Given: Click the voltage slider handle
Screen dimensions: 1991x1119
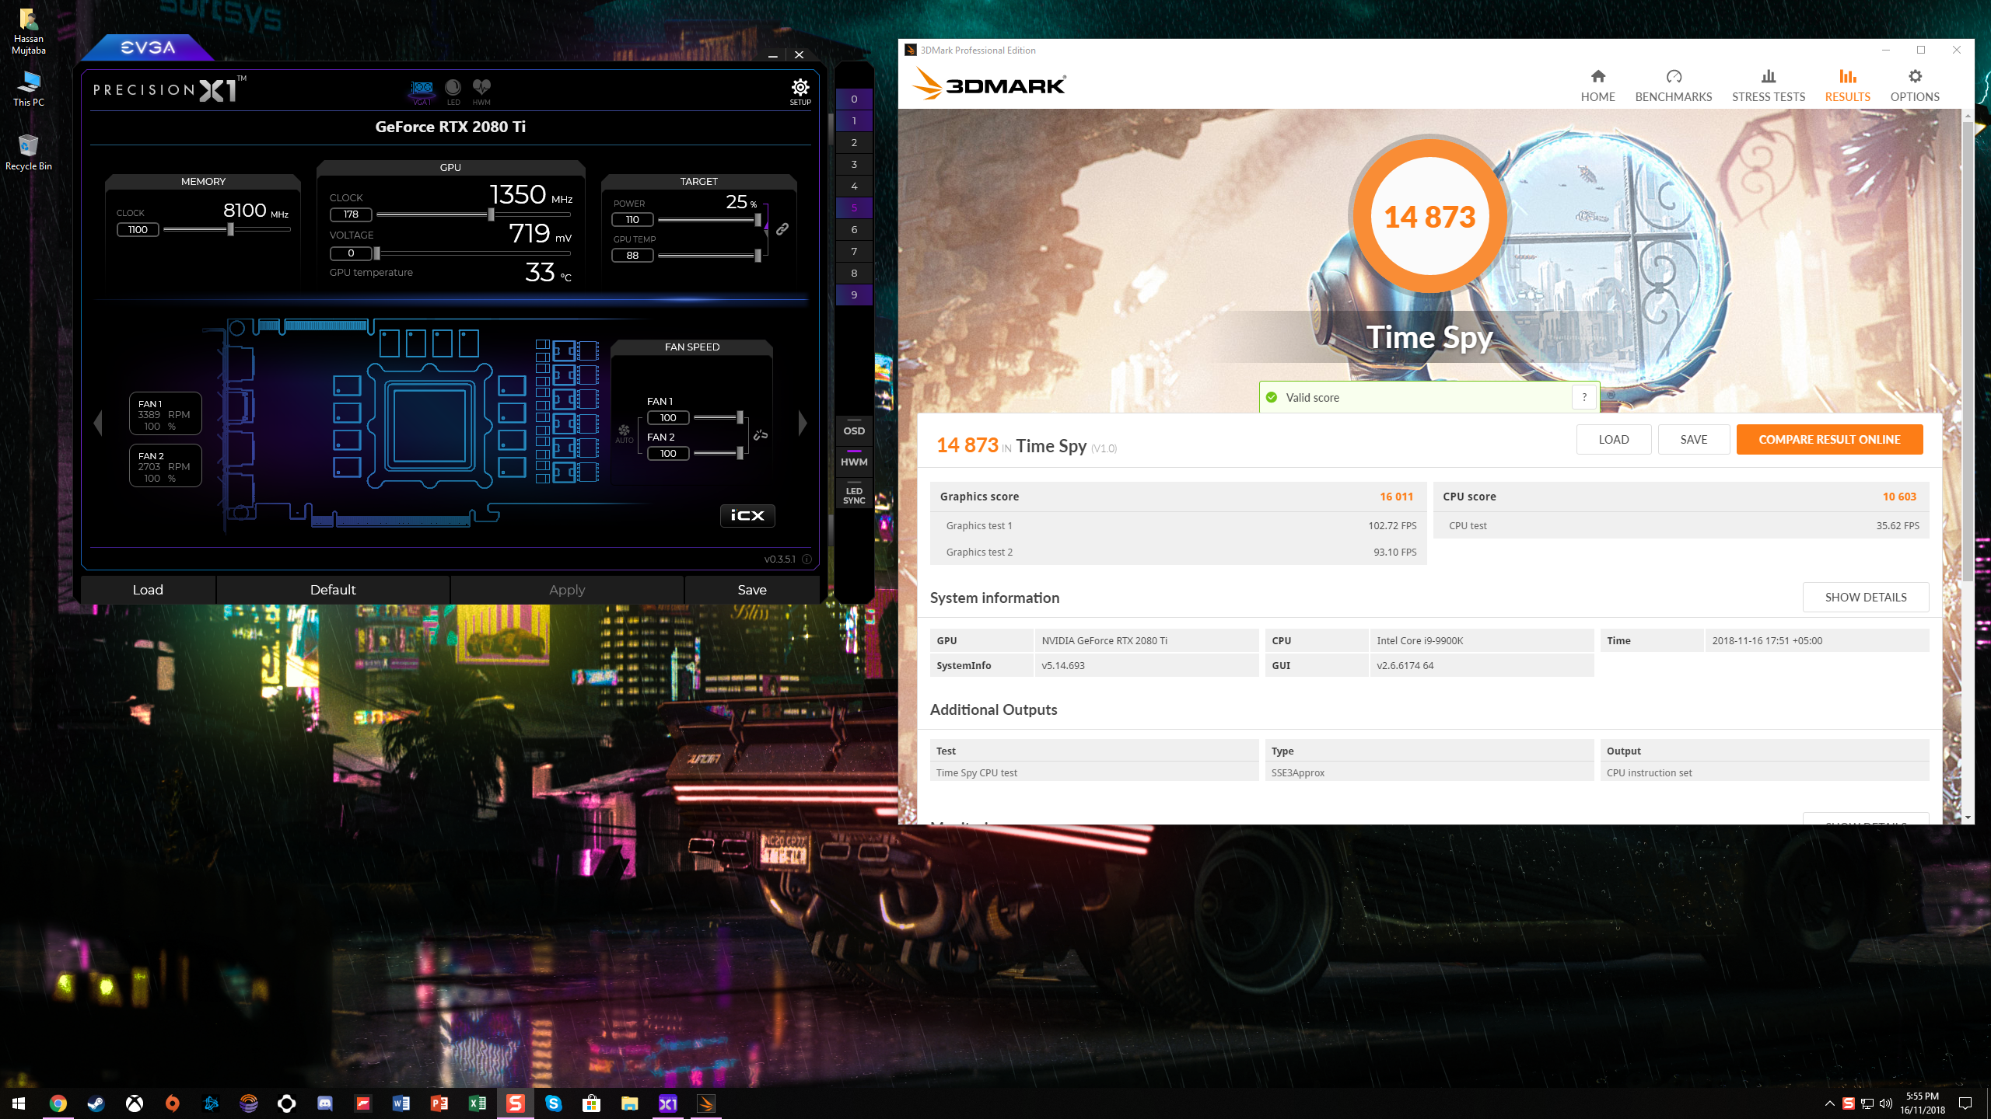Looking at the screenshot, I should tap(376, 253).
